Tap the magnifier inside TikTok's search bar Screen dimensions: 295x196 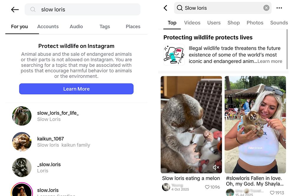tap(180, 8)
